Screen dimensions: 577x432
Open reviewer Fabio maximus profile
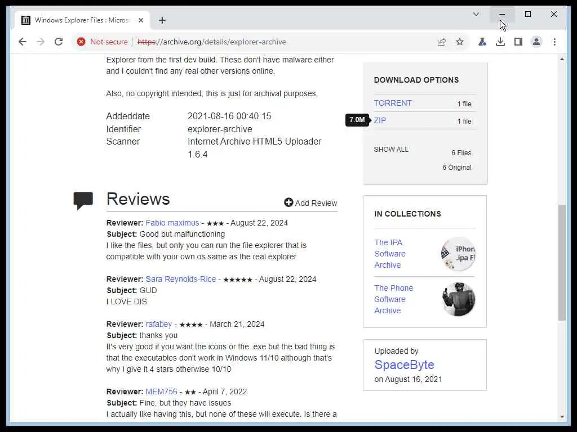click(x=172, y=223)
